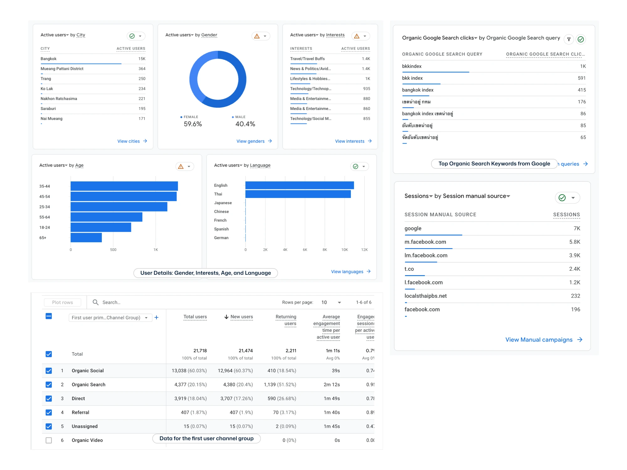627x470 pixels.
Task: Click the green check icon on Sessions card
Action: (562, 198)
